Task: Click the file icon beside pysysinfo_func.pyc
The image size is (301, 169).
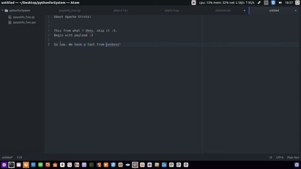Action: click(x=10, y=23)
